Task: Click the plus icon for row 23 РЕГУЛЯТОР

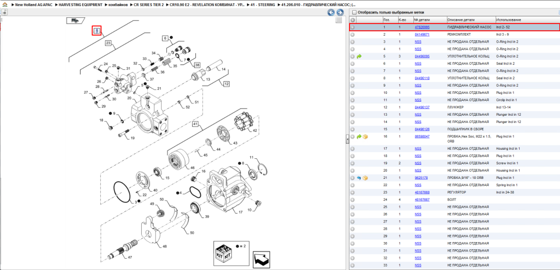Action: pos(352,192)
